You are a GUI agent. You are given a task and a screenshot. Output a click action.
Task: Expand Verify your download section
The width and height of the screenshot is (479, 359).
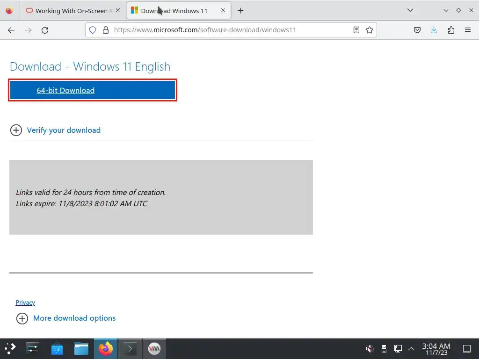pos(55,130)
